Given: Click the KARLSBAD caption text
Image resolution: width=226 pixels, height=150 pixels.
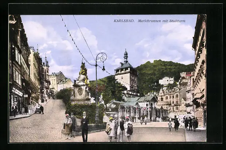Looking at the screenshot, I should tap(124, 21).
